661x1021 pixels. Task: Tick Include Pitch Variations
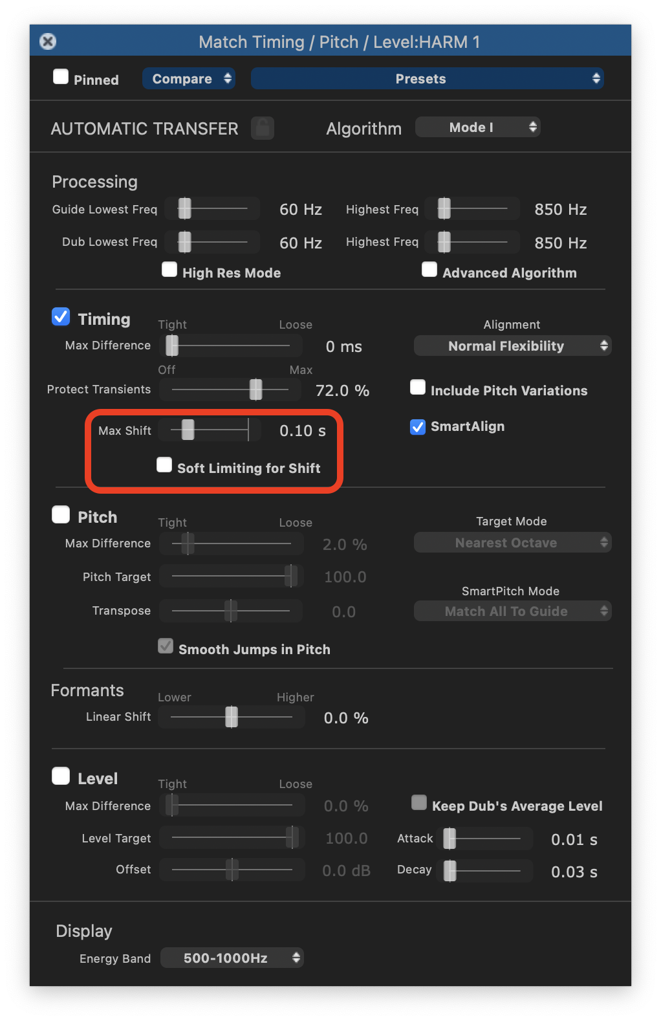pos(418,388)
